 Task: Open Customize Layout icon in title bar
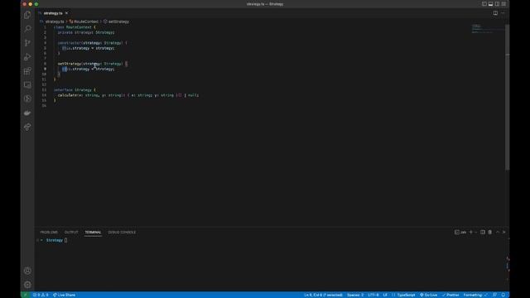coord(503,4)
